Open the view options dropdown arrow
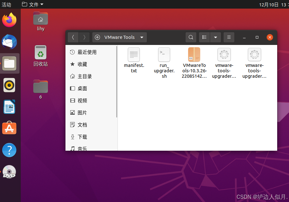Image resolution: width=289 pixels, height=202 pixels. (x=216, y=37)
